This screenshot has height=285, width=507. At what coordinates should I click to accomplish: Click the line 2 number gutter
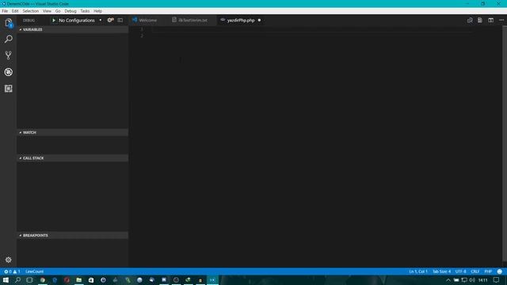[x=142, y=36]
